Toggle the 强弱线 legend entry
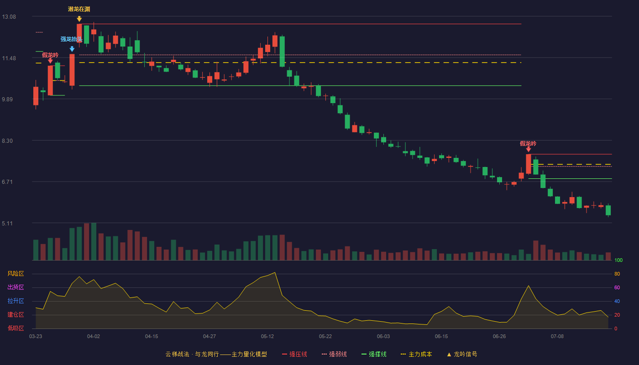Viewport: 639px width, 365px height. click(334, 354)
